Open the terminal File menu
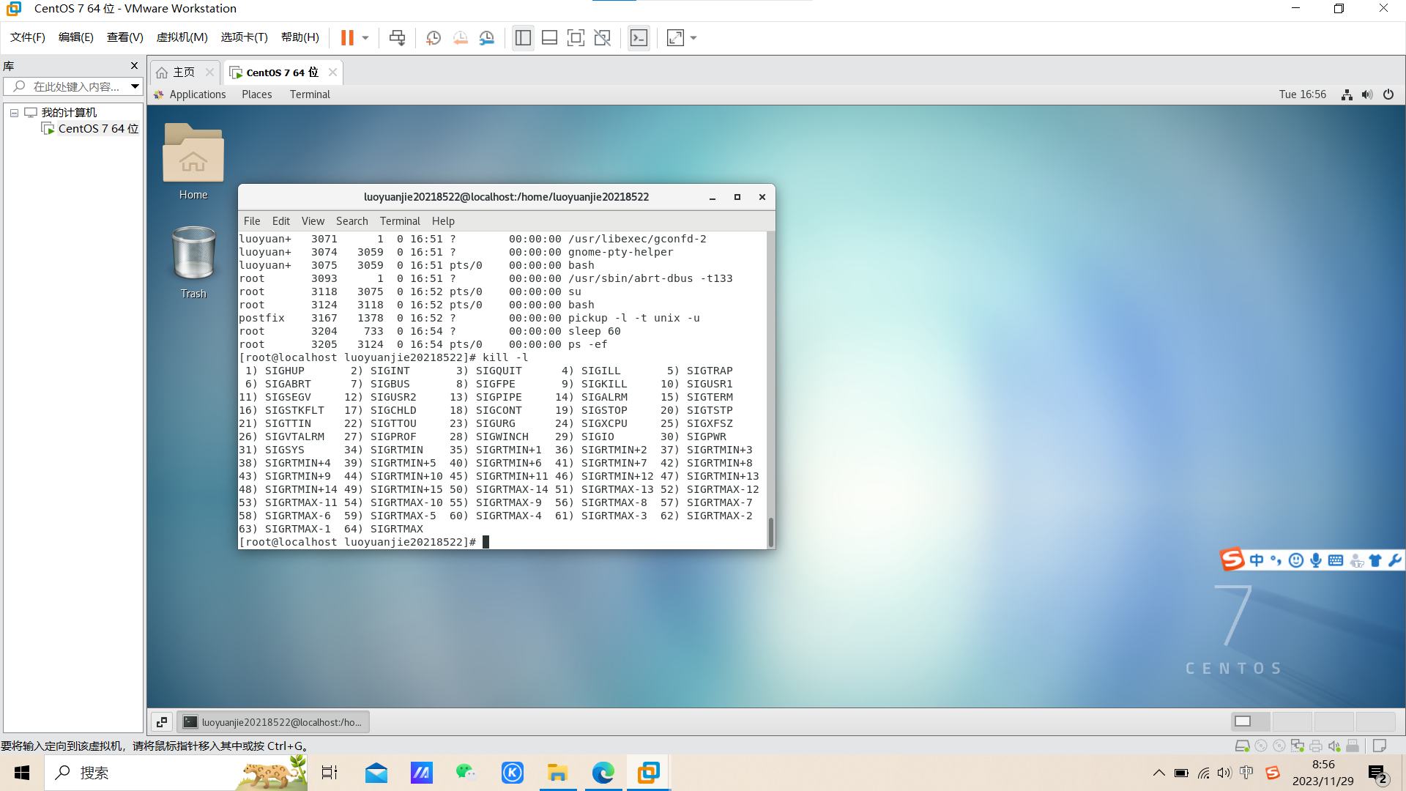 (252, 221)
